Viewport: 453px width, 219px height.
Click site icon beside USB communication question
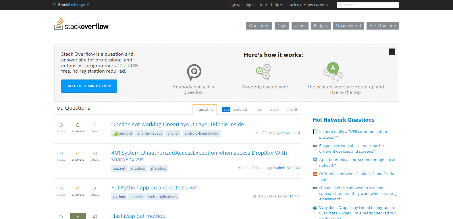pos(315,132)
